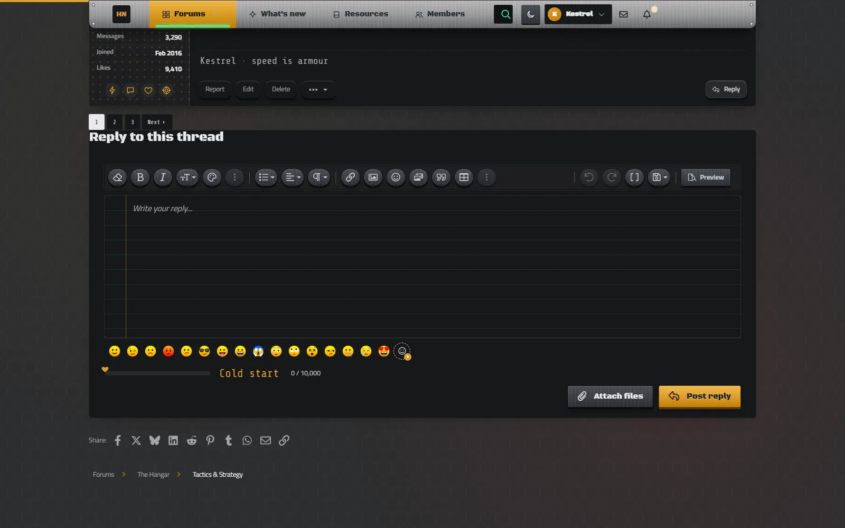The height and width of the screenshot is (528, 845).
Task: Open The Hangar breadcrumb link
Action: (153, 475)
